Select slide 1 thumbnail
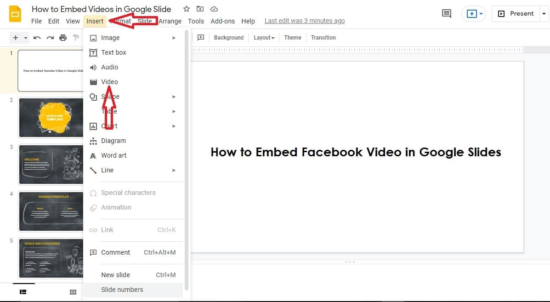Screen dimensions: 550x302 [51, 70]
